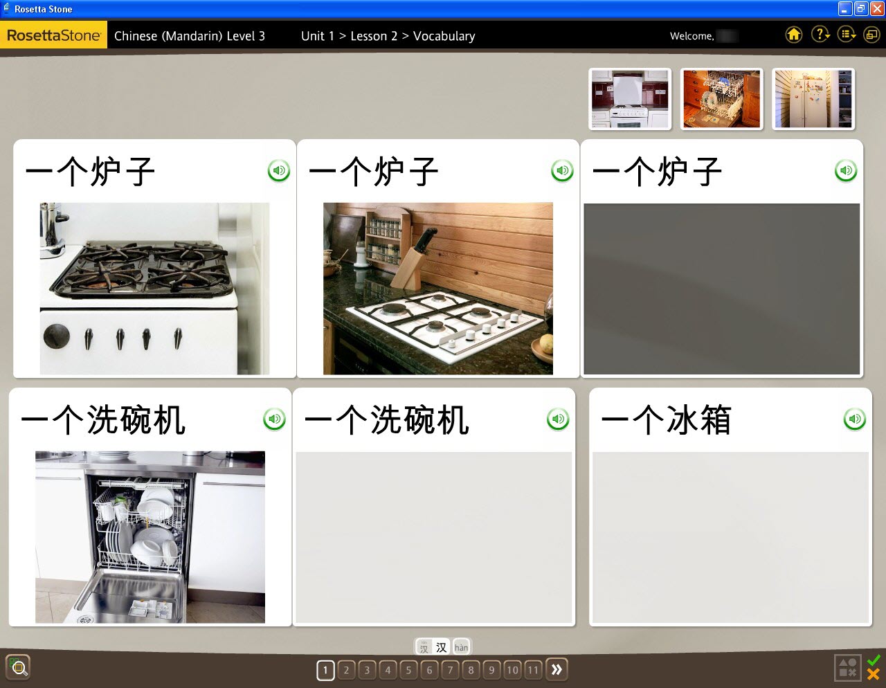Click the blank answer area under 一个冰箱
The width and height of the screenshot is (886, 688).
[x=730, y=538]
